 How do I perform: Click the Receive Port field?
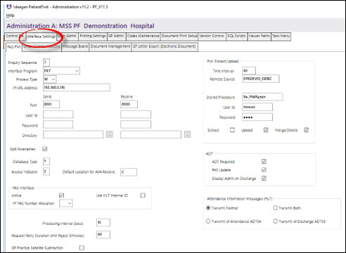pyautogui.click(x=129, y=104)
